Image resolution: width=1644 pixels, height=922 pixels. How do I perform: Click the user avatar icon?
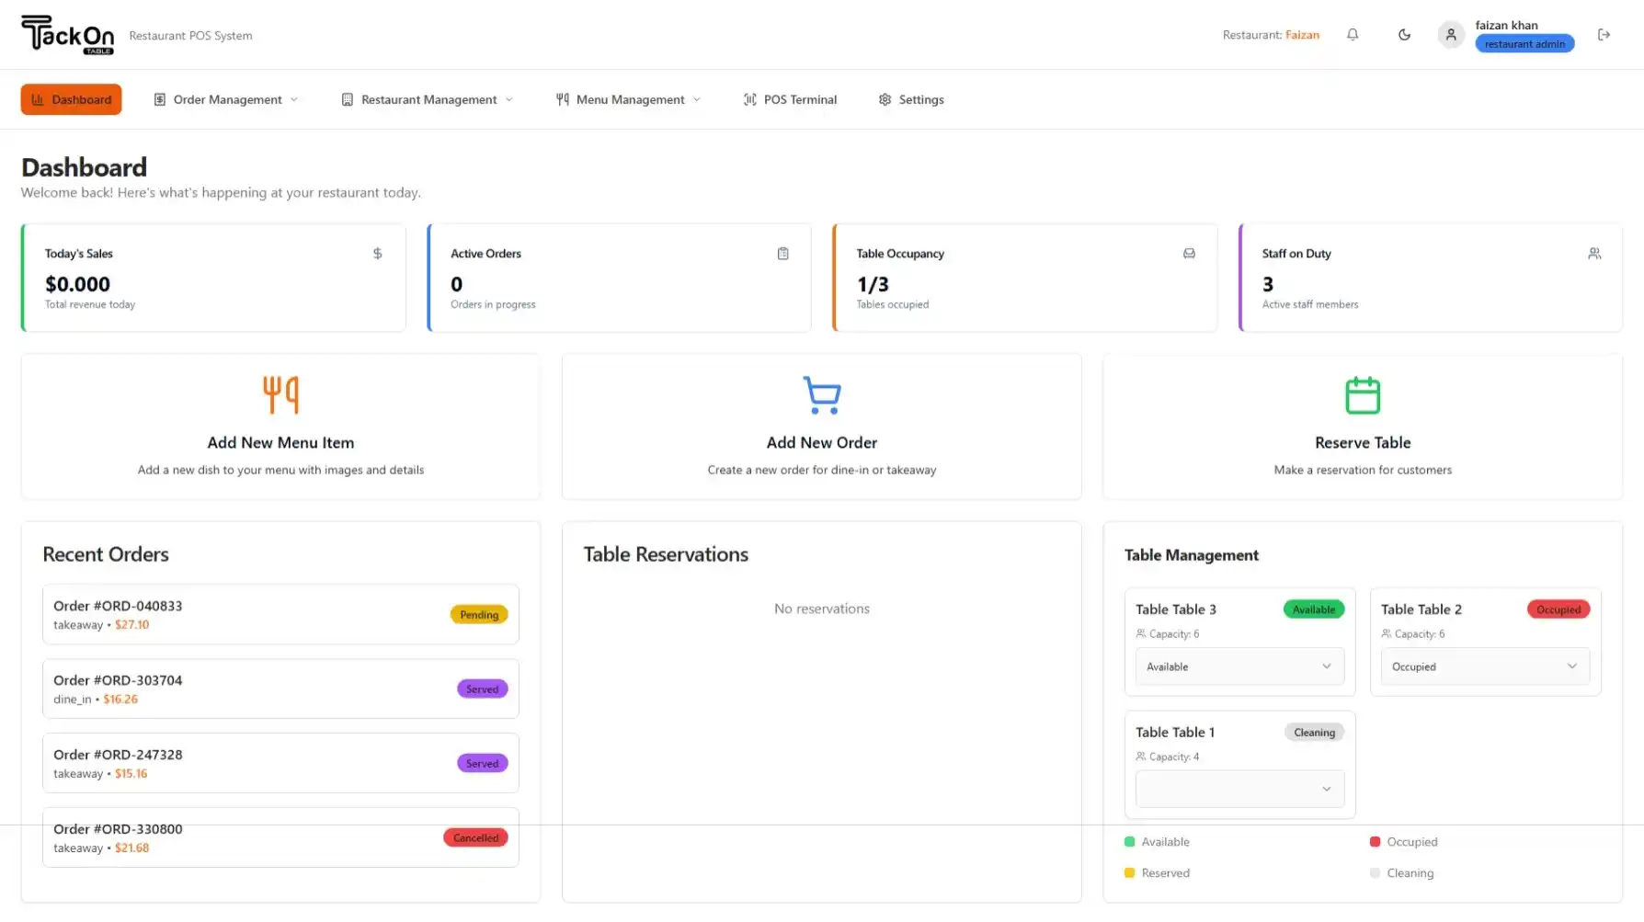(x=1450, y=35)
